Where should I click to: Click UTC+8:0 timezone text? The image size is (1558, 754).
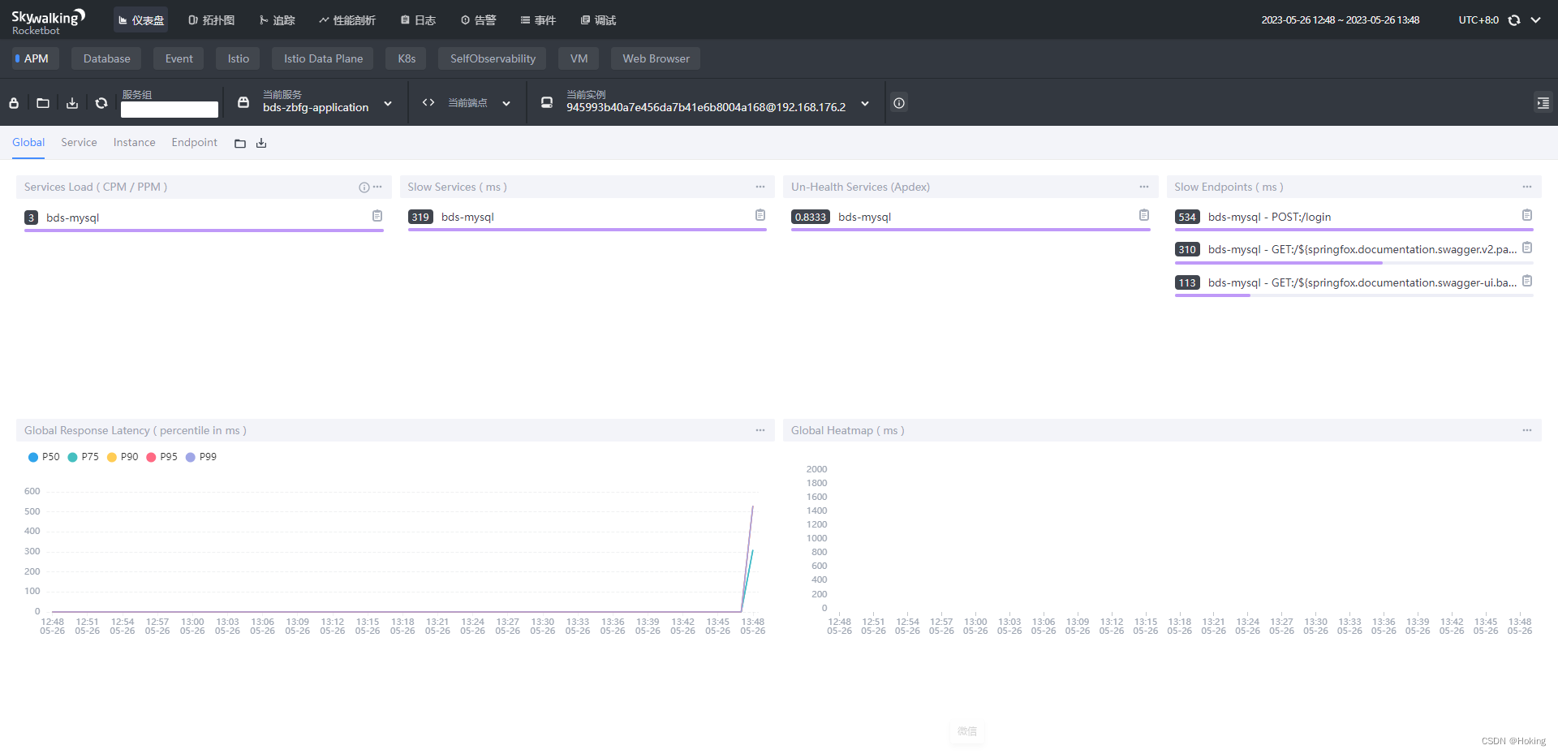coord(1478,20)
